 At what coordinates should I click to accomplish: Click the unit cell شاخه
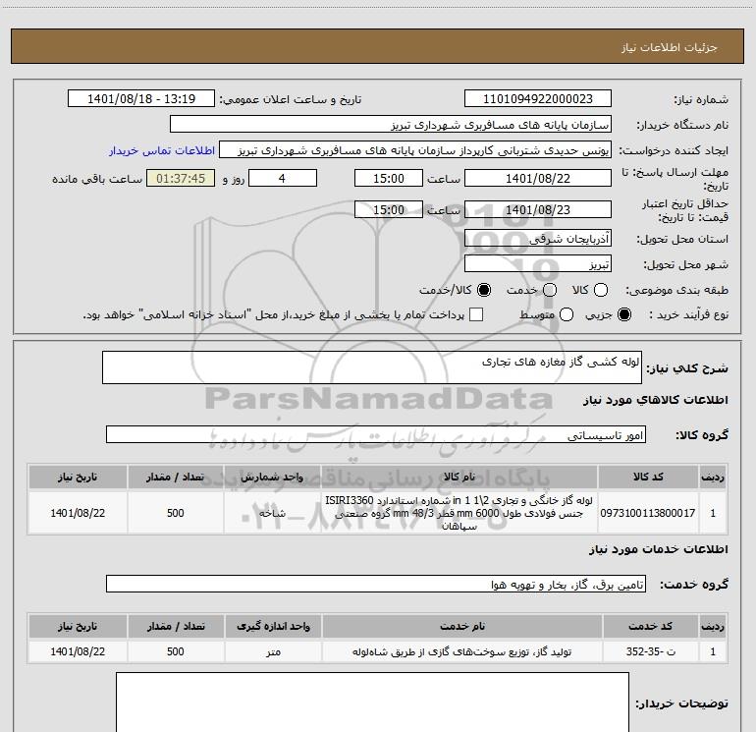[x=272, y=513]
